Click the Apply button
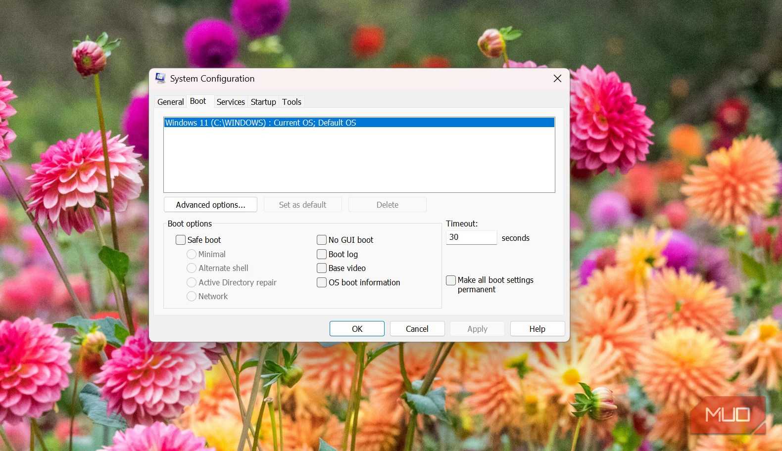The image size is (782, 451). coord(477,329)
